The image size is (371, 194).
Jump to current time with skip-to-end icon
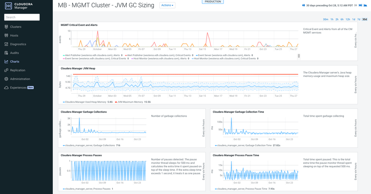[360, 5]
